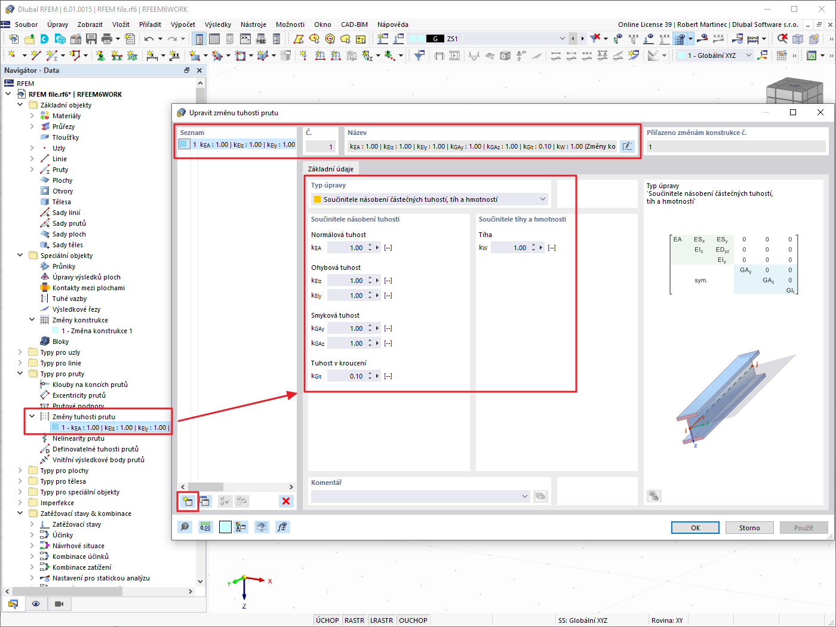This screenshot has width=836, height=627.
Task: Open the Komentář dropdown
Action: pyautogui.click(x=524, y=496)
